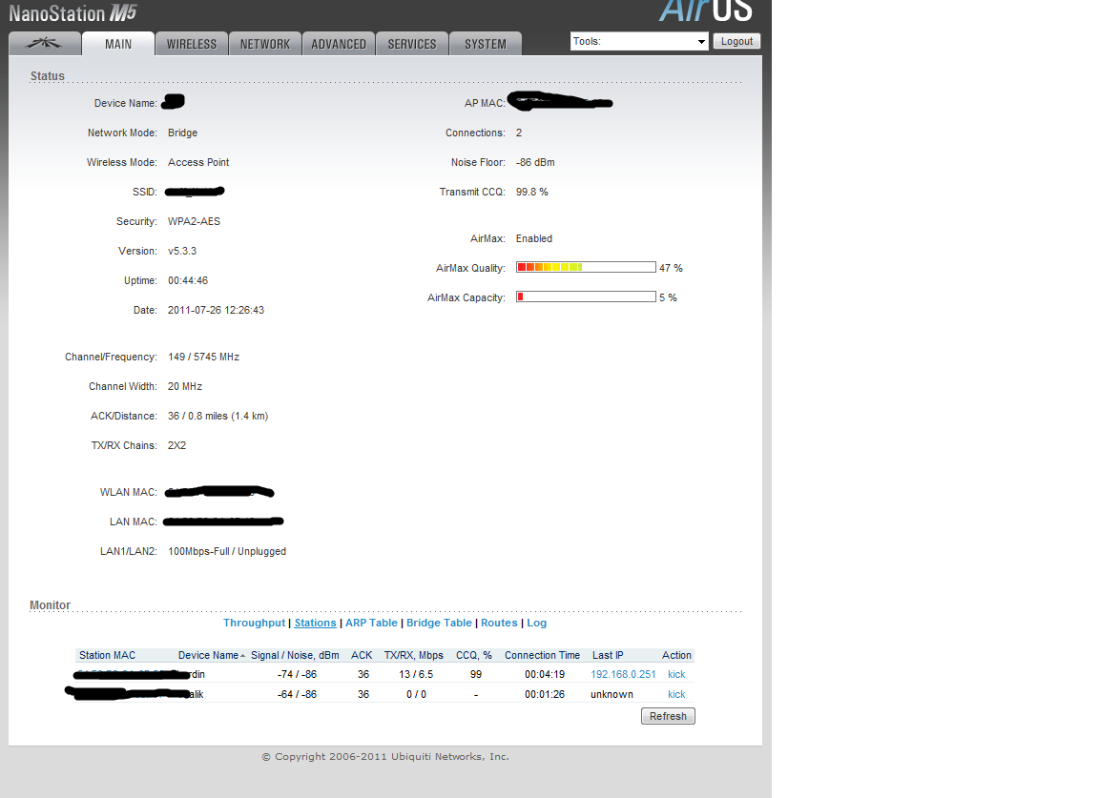Switch to the MAIN tab
This screenshot has height=798, width=1099.
[117, 44]
